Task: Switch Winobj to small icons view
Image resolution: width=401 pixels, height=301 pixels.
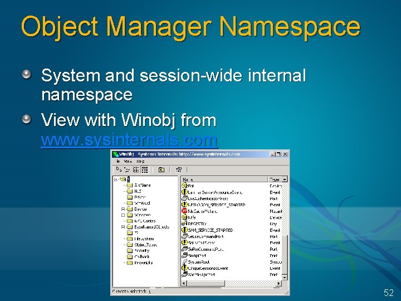Action: pos(127,169)
